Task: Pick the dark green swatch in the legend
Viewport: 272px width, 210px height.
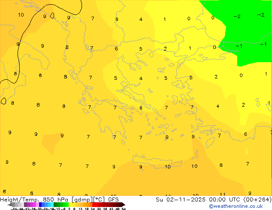Action: tap(55, 204)
